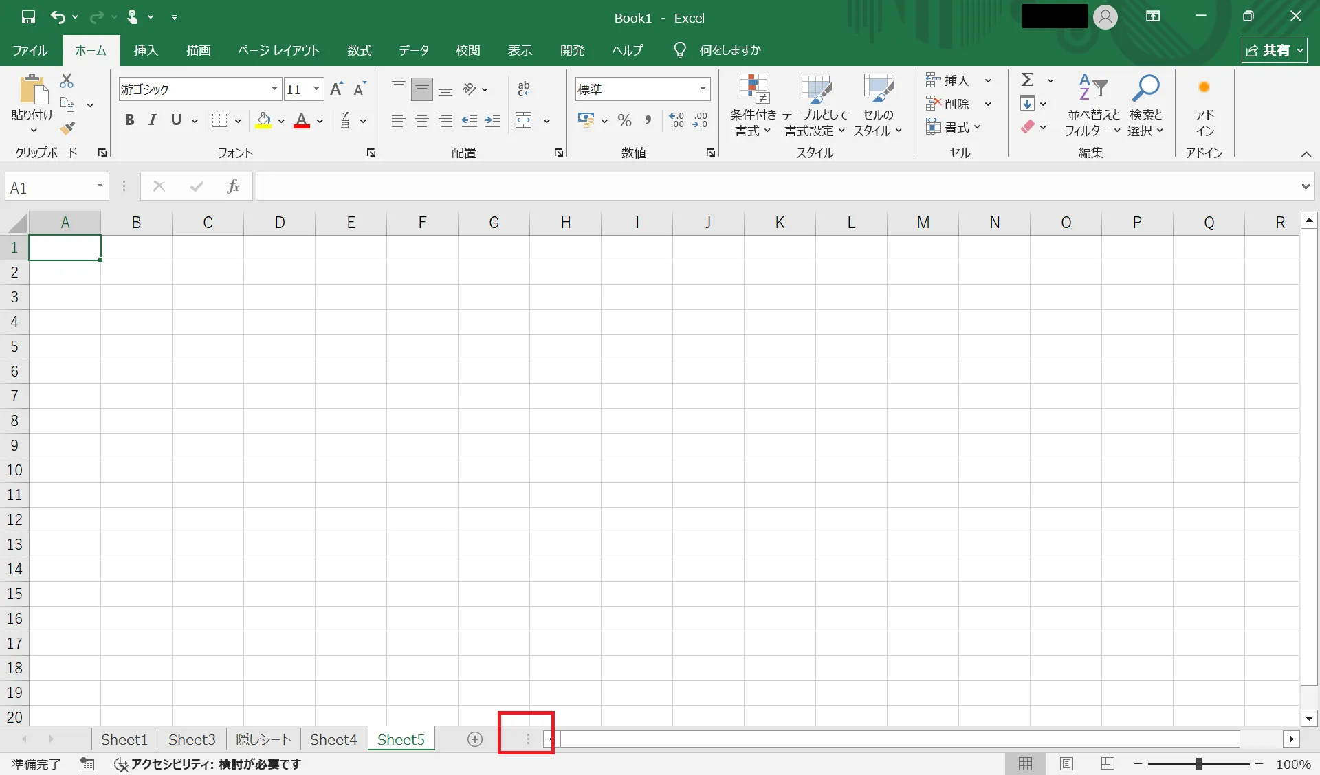
Task: Expand the font size dropdown
Action: click(316, 89)
